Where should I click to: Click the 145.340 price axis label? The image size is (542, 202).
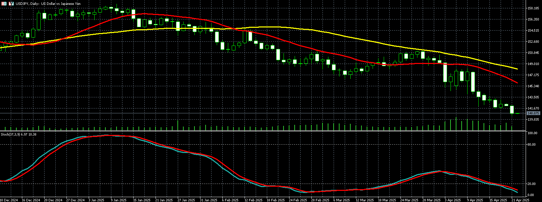coord(533,86)
